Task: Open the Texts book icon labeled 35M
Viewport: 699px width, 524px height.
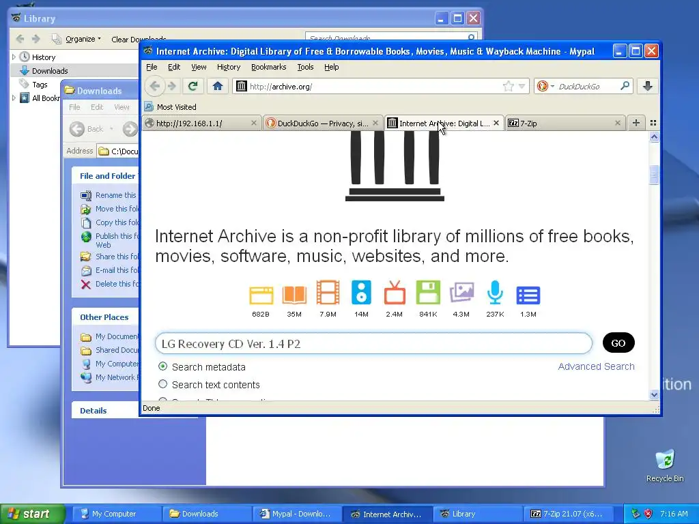Action: 294,295
